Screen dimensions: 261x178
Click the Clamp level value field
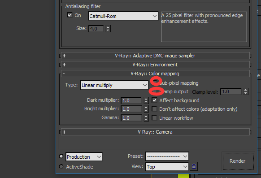(x=231, y=91)
